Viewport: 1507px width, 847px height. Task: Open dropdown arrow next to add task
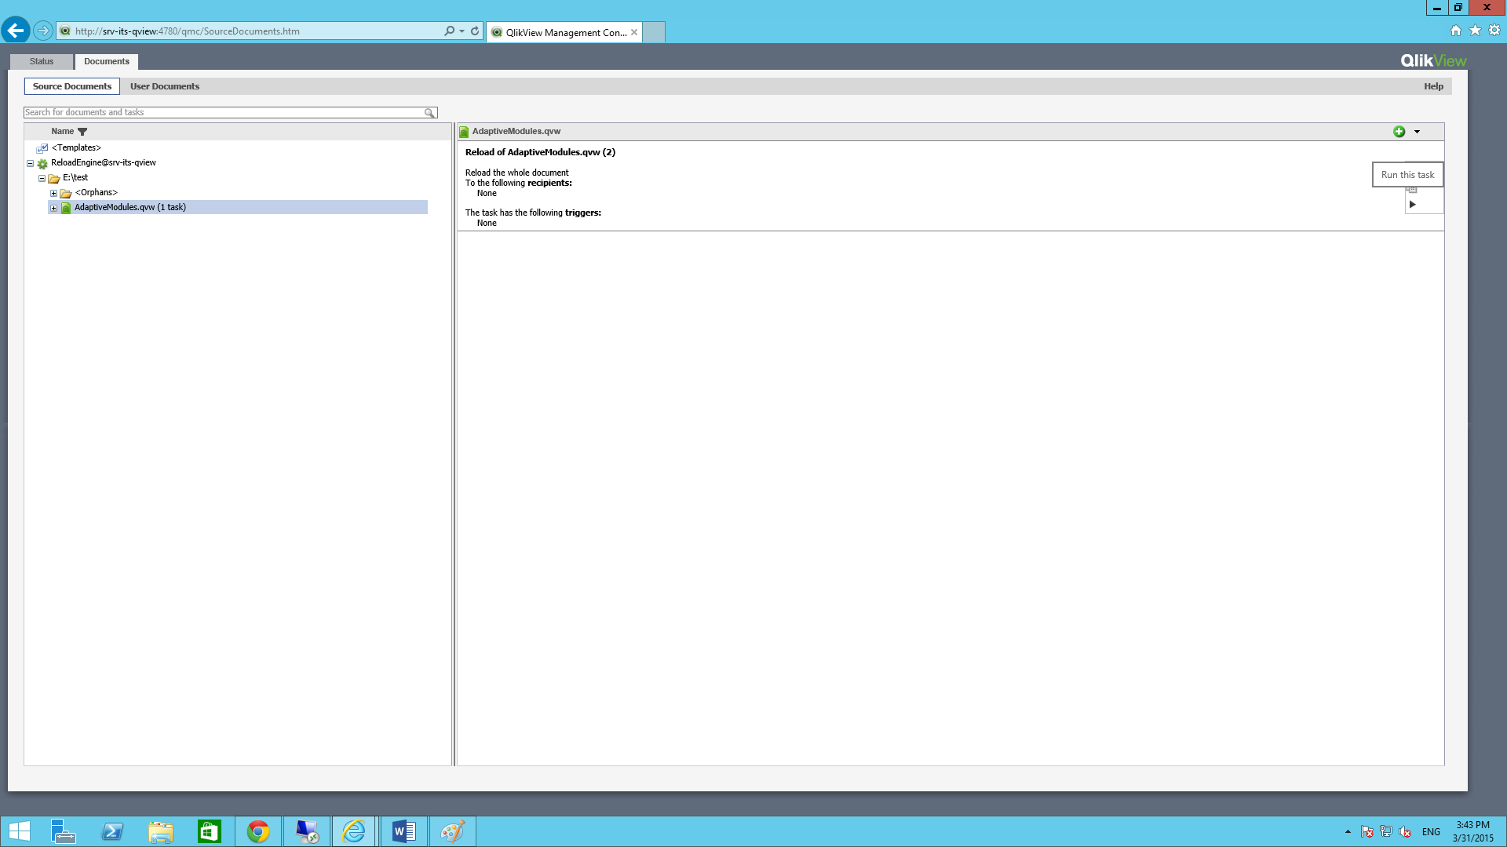point(1417,132)
